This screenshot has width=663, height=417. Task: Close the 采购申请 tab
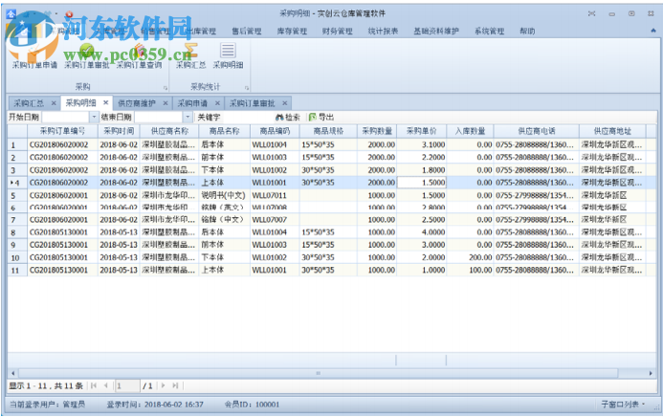217,103
